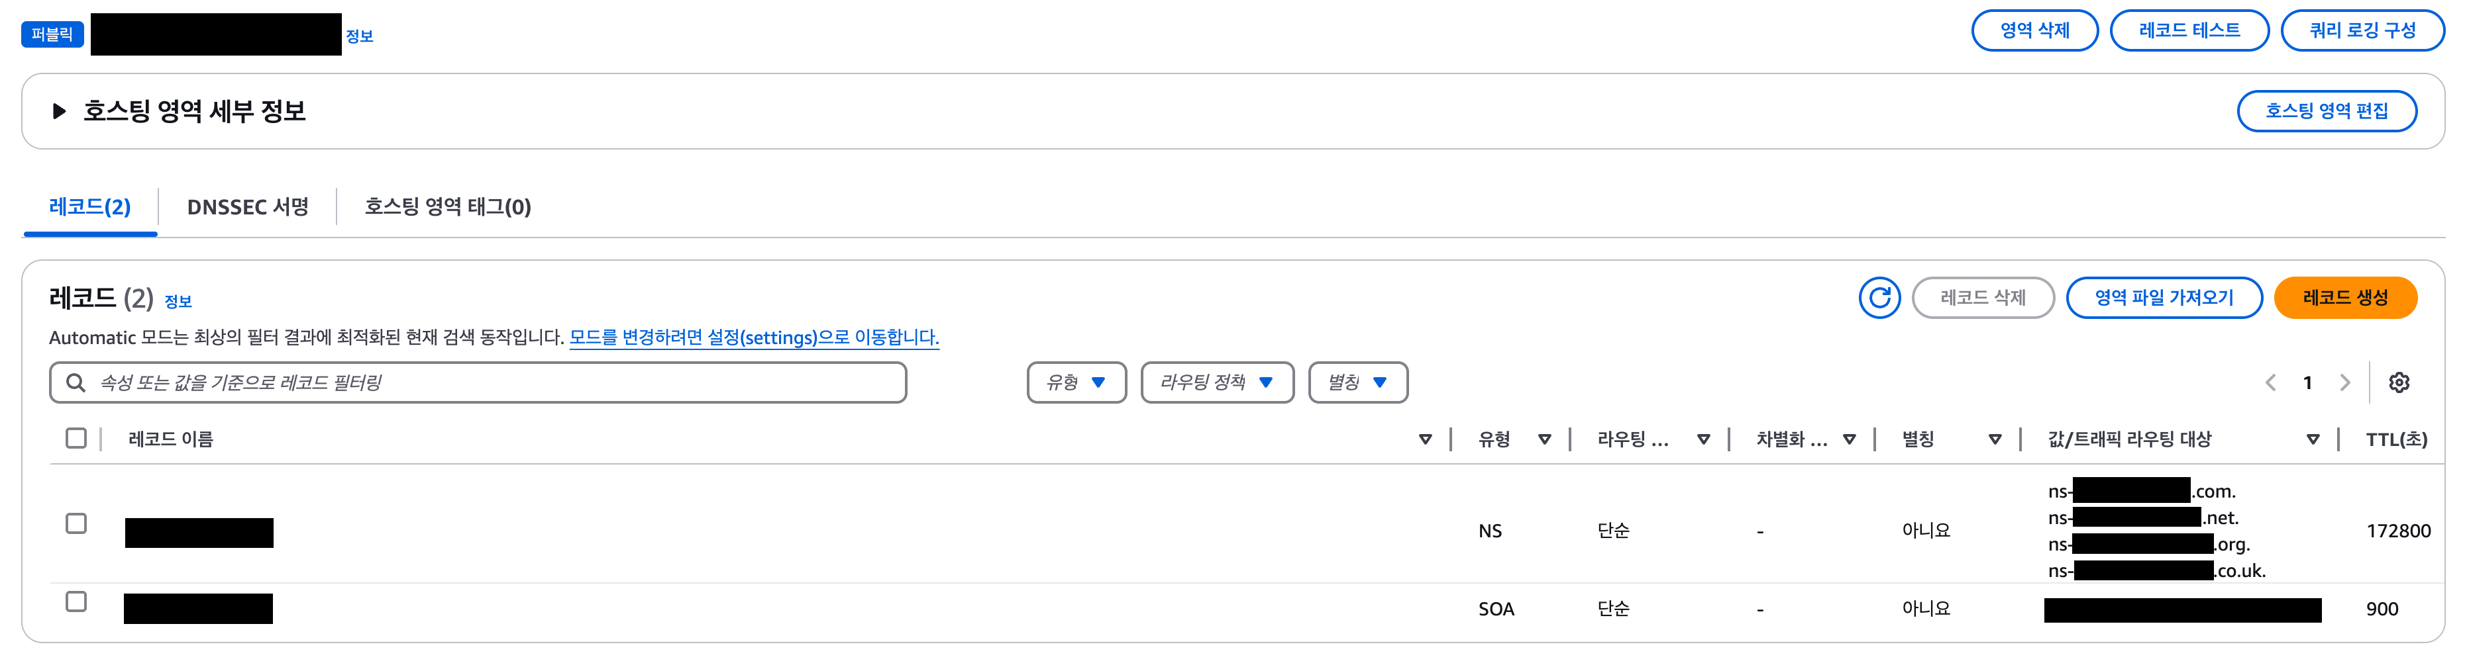Open the table preferences gear icon
Viewport: 2467px width, 667px height.
point(2398,382)
